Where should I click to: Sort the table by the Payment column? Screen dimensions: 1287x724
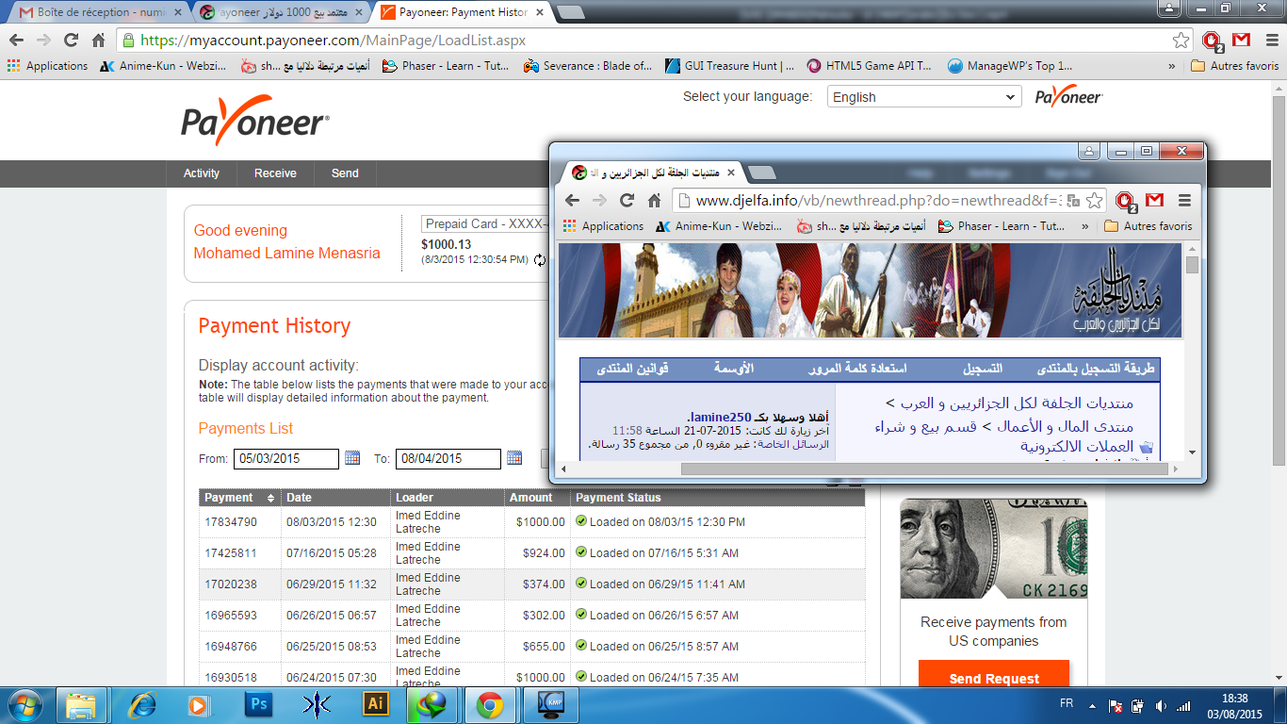(x=239, y=498)
